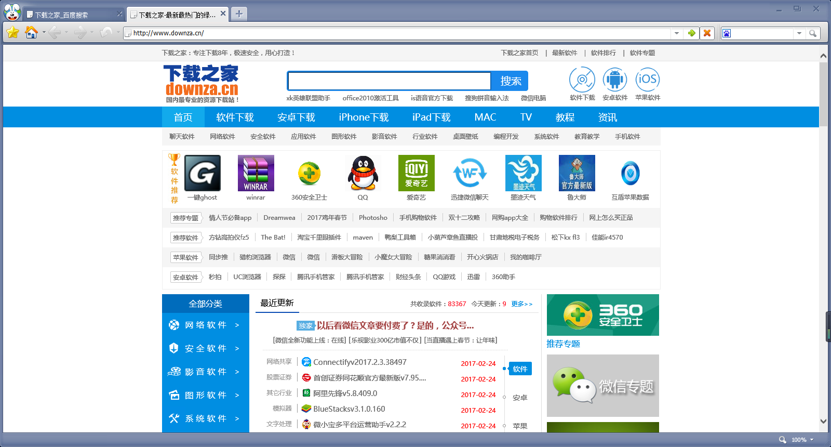This screenshot has width=831, height=447.
Task: Open the 360安全卫士 banner
Action: [x=603, y=315]
